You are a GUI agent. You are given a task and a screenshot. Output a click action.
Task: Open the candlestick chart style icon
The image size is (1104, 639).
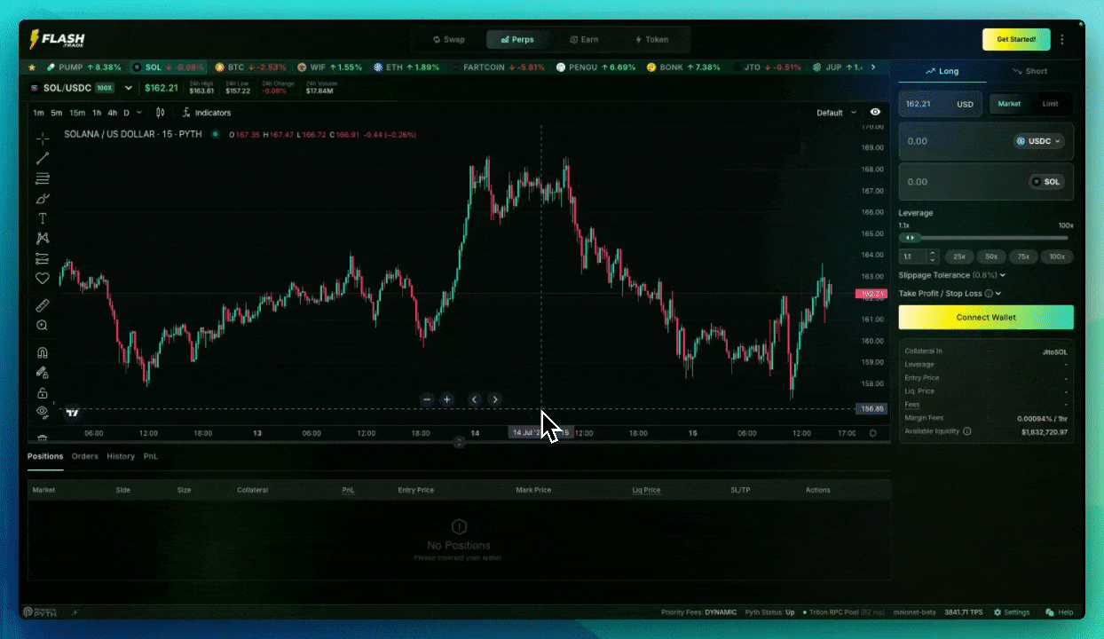pyautogui.click(x=161, y=113)
